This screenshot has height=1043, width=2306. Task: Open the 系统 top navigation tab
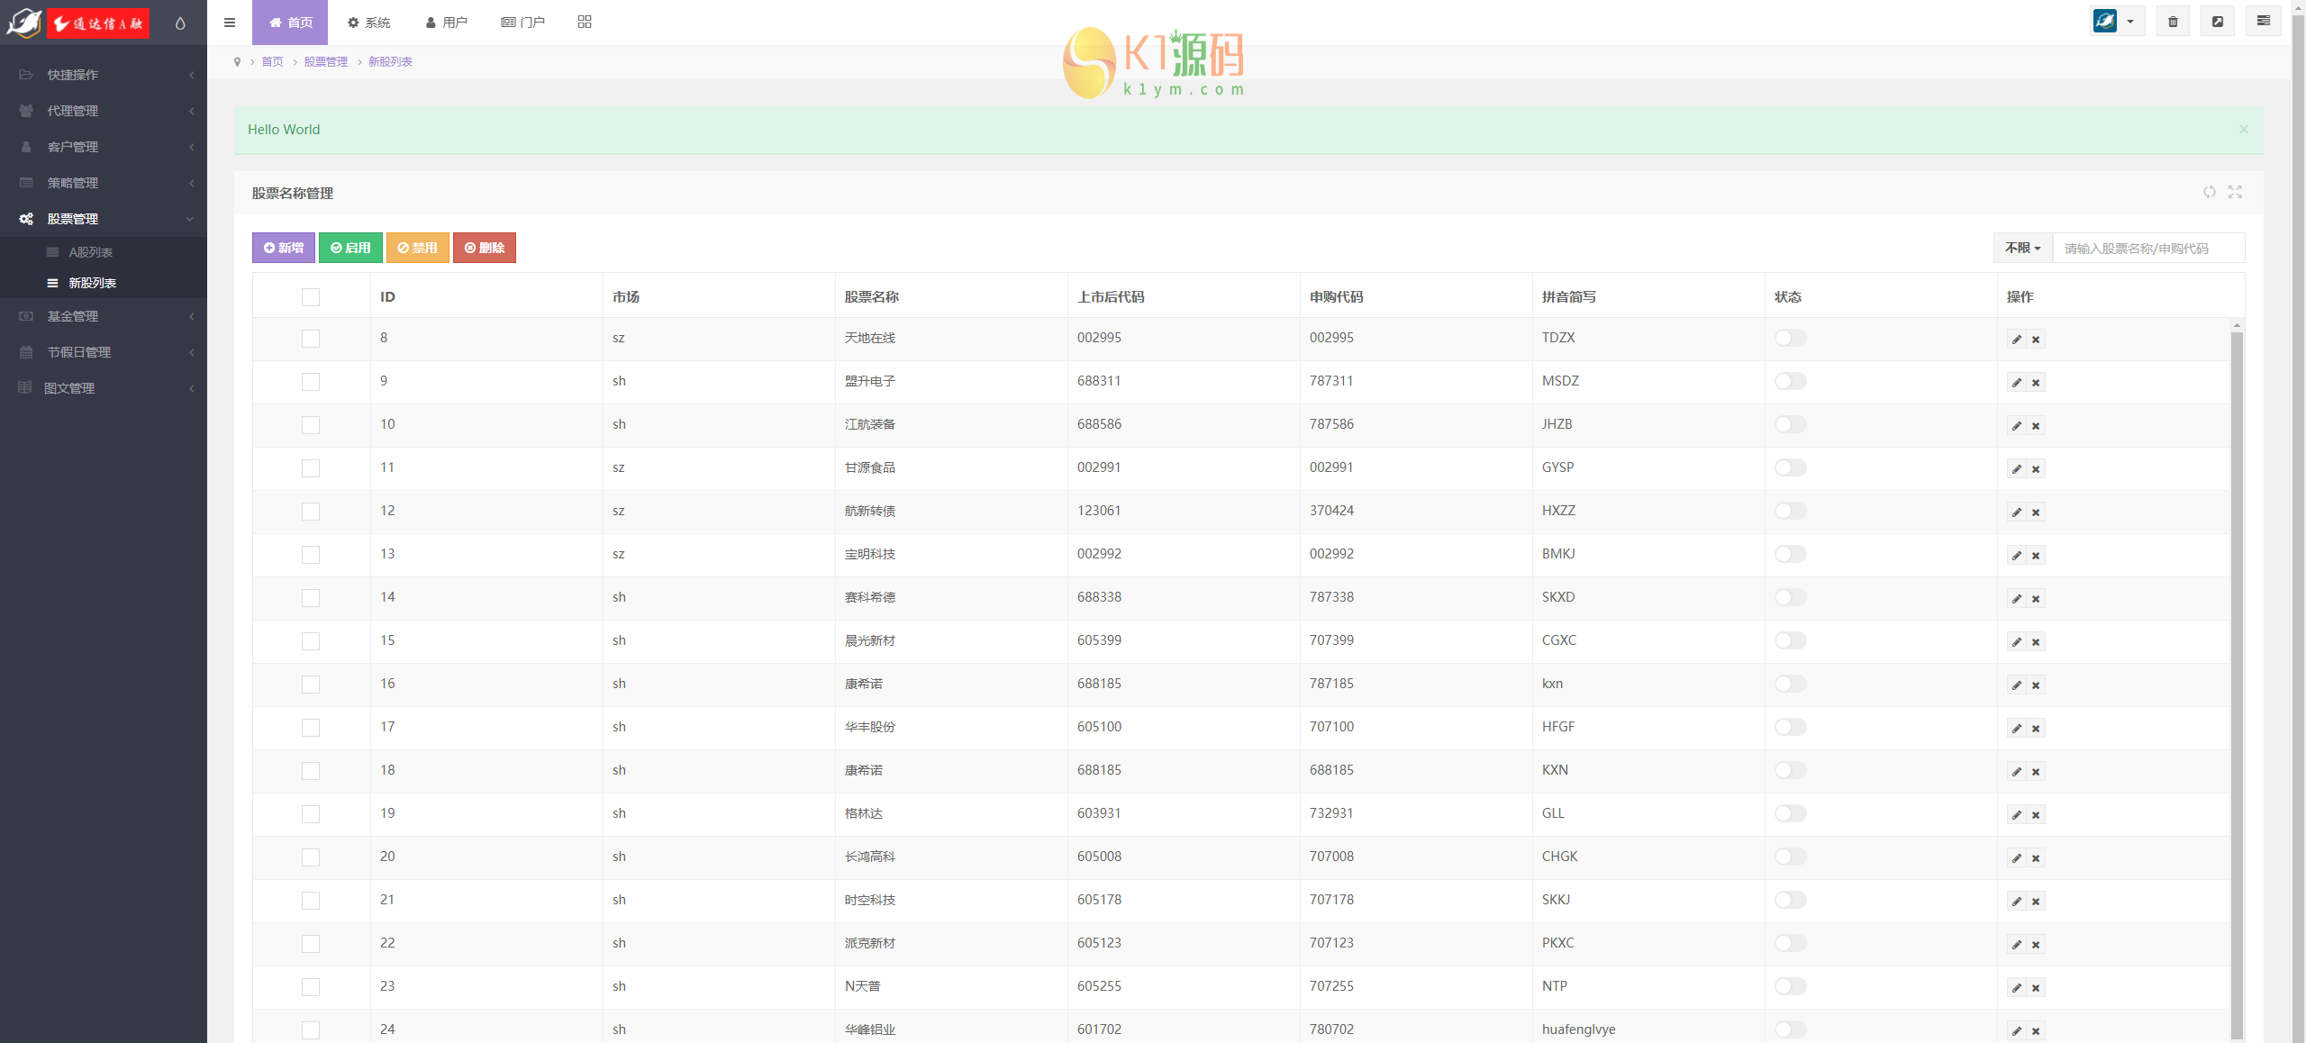(x=369, y=23)
